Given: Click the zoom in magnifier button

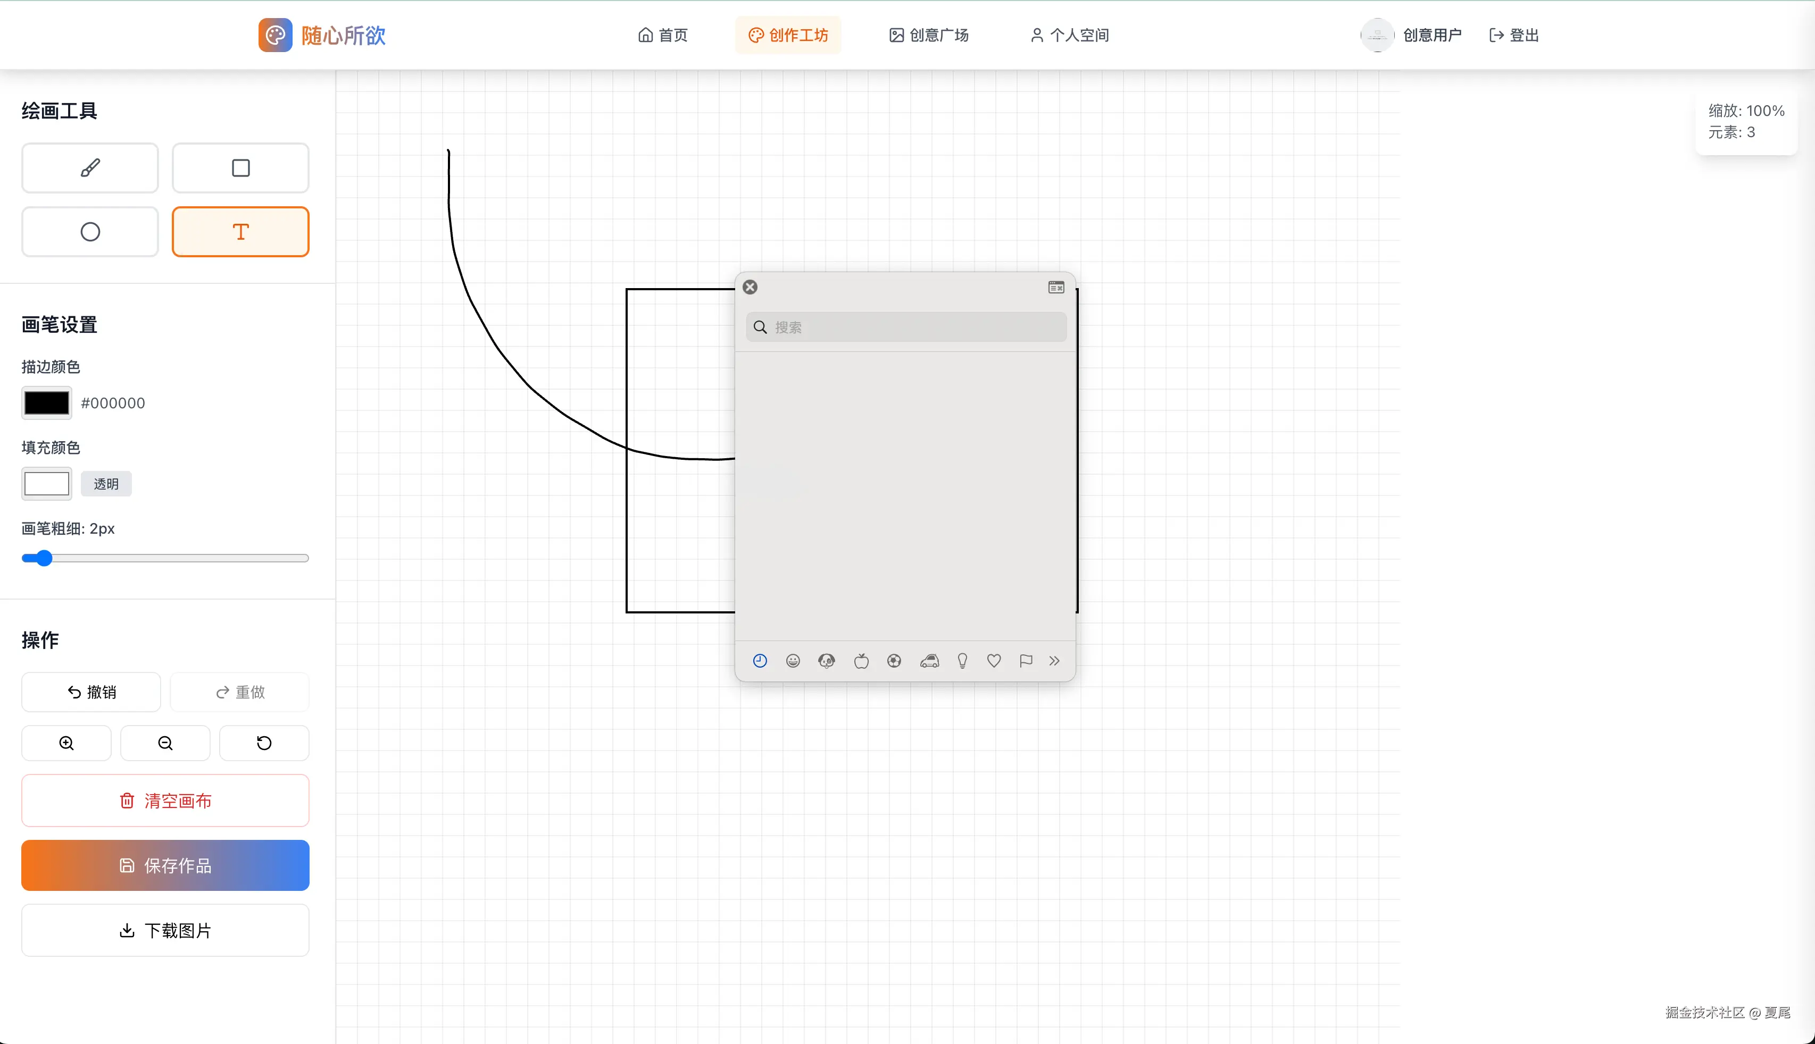Looking at the screenshot, I should click(x=66, y=743).
